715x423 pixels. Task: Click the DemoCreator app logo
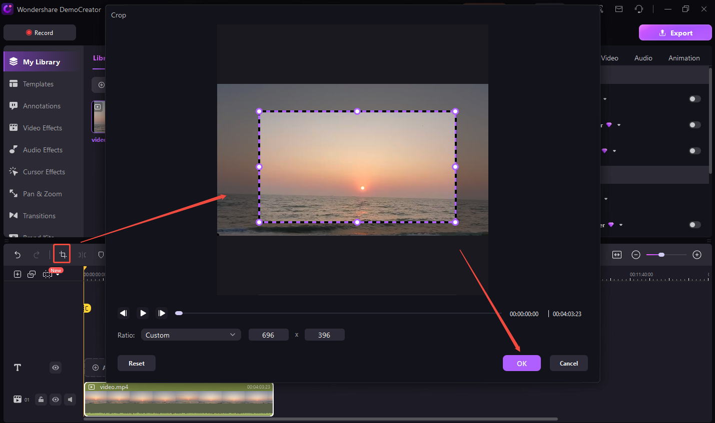(x=8, y=9)
